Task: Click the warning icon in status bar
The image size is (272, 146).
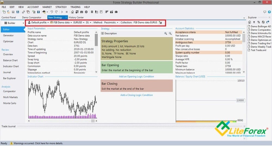Action: point(11,143)
